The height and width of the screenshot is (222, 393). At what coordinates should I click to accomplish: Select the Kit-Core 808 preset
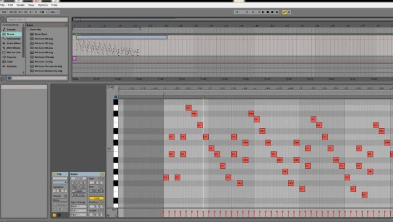point(44,48)
